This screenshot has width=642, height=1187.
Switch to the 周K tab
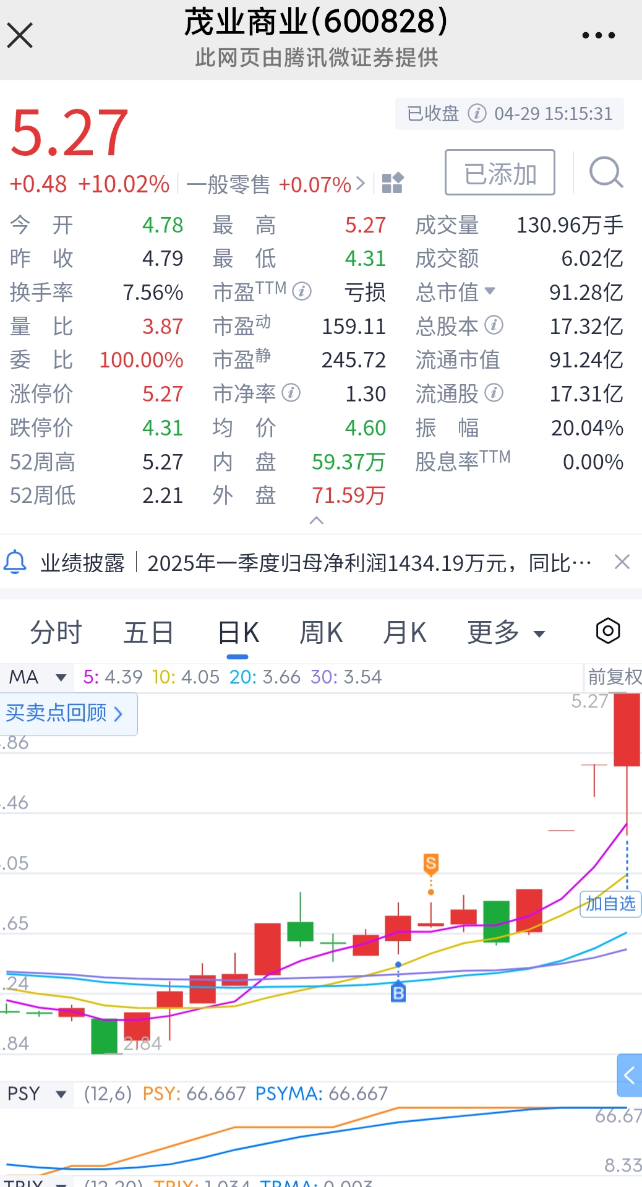(321, 633)
